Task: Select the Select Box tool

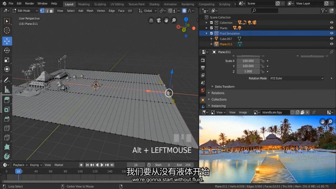Action: click(x=7, y=21)
